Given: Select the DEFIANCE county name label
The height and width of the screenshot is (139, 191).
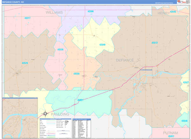Looking at the screenshot, I should click(x=125, y=60).
